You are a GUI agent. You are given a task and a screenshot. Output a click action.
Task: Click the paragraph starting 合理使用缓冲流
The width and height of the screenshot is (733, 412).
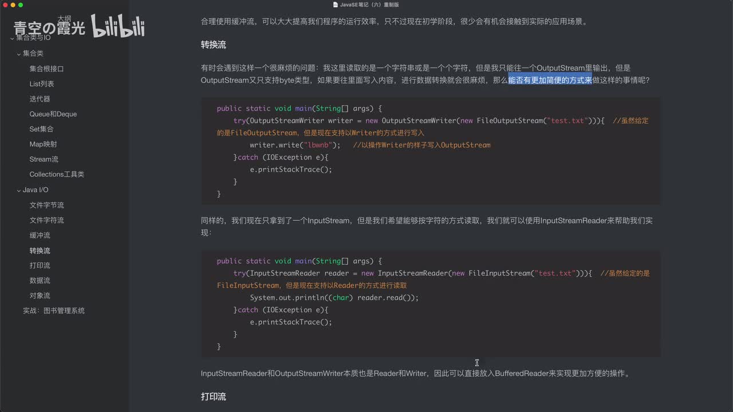394,22
